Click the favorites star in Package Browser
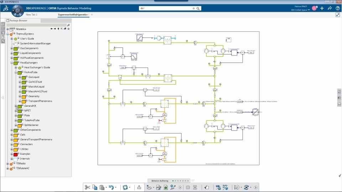Screen dimensions: 342x192 [68, 29]
